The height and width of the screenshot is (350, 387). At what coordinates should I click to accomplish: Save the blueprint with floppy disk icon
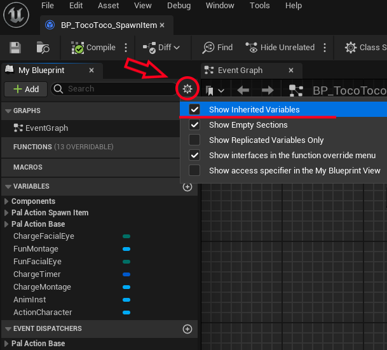15,48
